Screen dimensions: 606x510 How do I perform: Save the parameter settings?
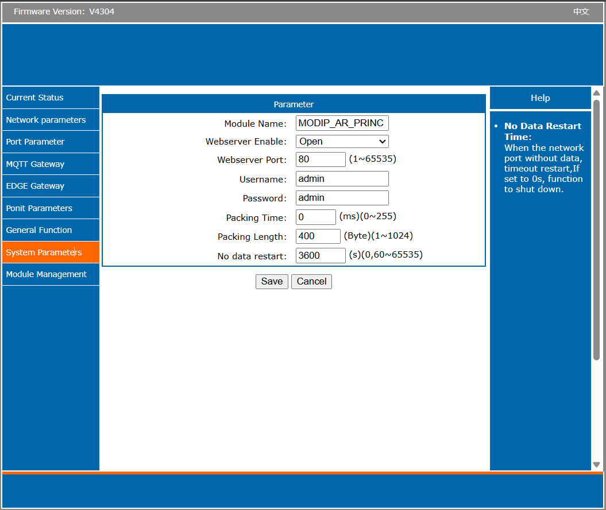tap(272, 282)
